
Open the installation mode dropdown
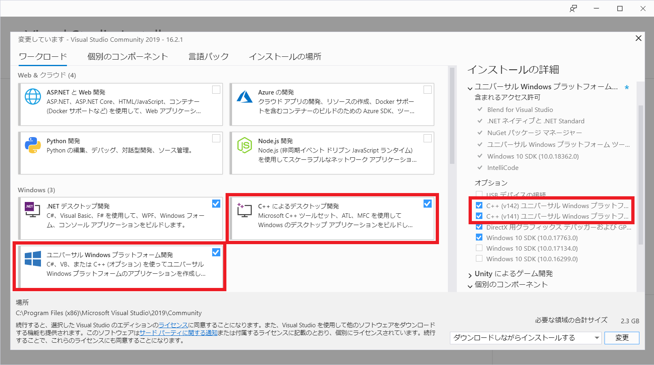pyautogui.click(x=596, y=337)
